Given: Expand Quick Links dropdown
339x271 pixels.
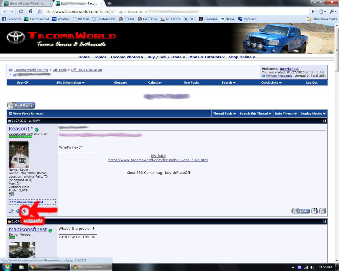Looking at the screenshot, I should [271, 82].
